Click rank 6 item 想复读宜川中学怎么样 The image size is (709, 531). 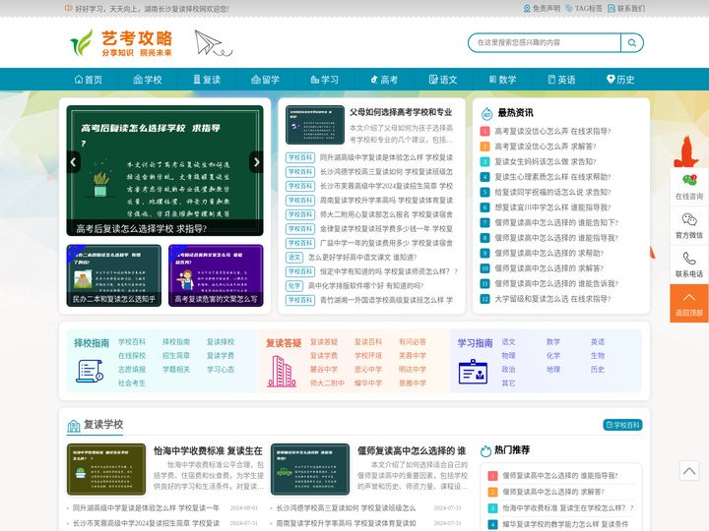[552, 207]
